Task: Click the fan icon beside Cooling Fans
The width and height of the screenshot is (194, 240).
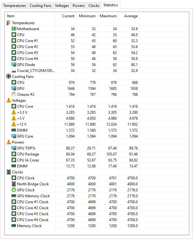Action: [x=8, y=76]
